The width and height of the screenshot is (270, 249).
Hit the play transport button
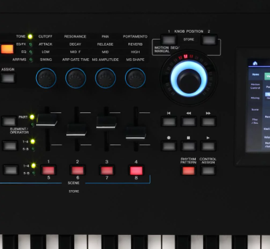pyautogui.click(x=209, y=147)
